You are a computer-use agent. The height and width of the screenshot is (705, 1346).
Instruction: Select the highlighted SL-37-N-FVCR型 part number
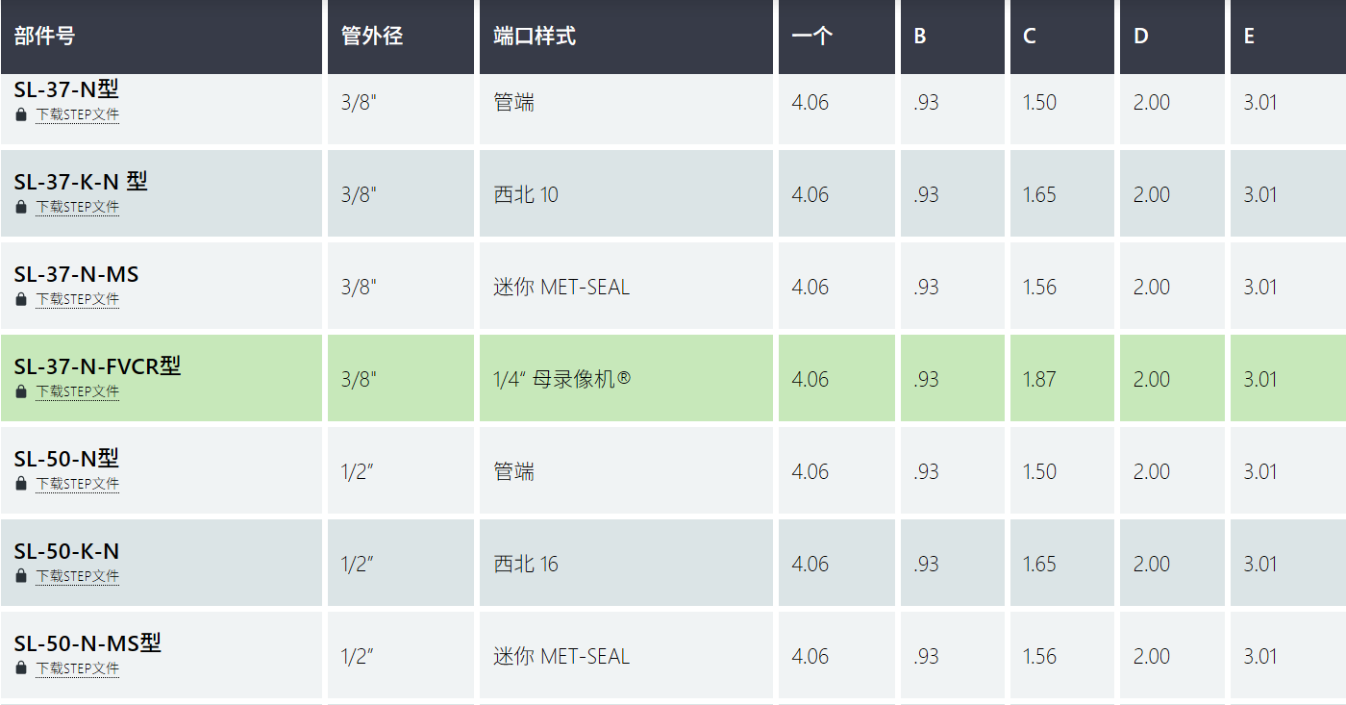tap(97, 366)
